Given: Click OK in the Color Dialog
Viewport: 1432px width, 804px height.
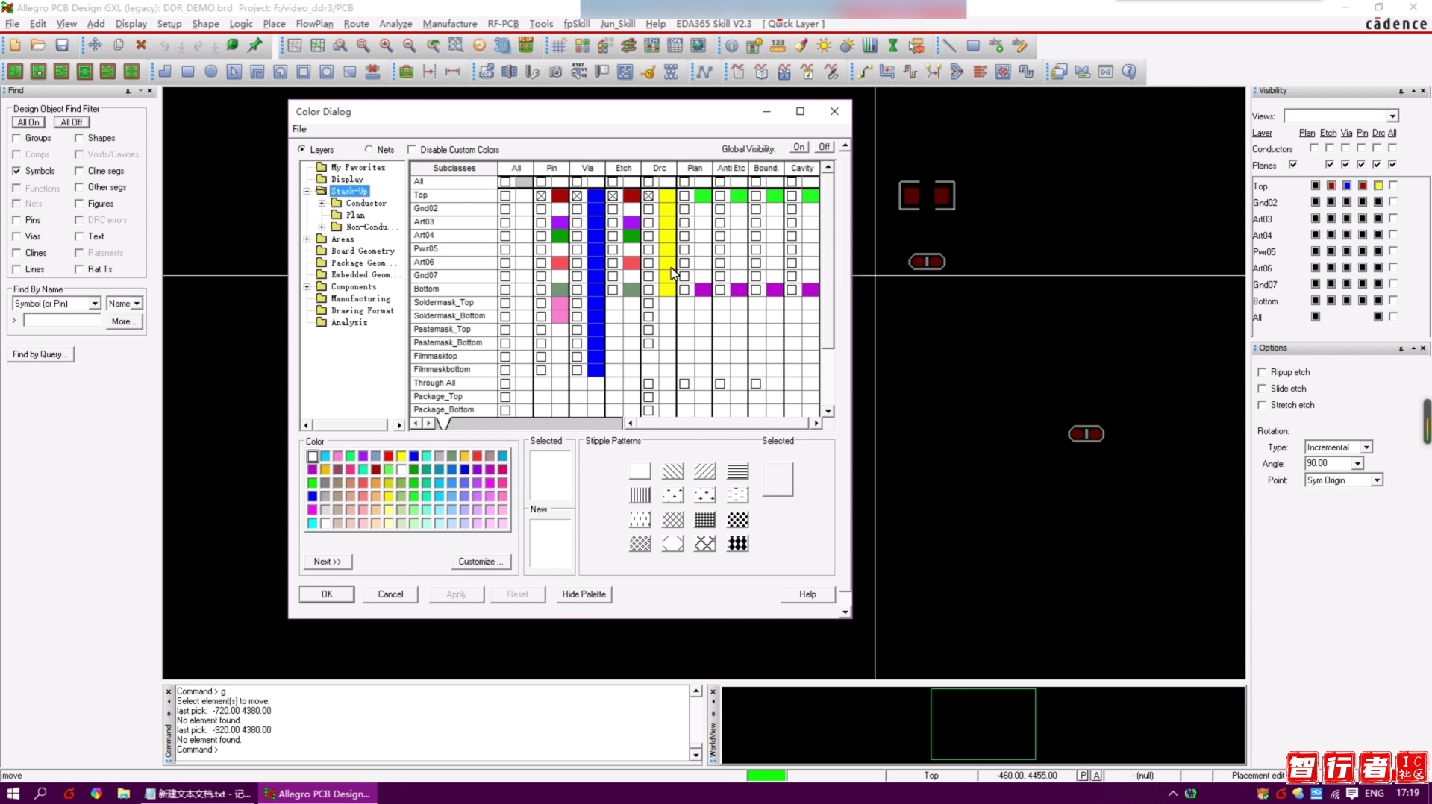Looking at the screenshot, I should pos(327,594).
